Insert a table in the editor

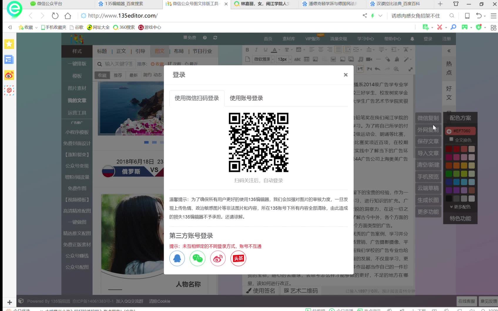point(306,59)
